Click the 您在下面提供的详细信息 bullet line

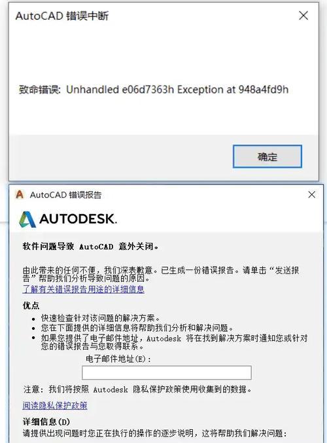point(137,328)
